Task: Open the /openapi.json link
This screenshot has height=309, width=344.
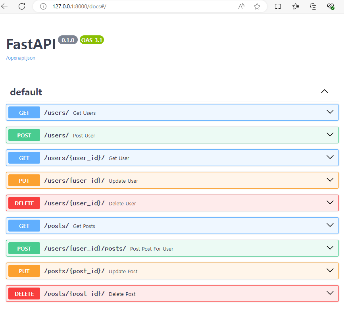Action: click(20, 58)
